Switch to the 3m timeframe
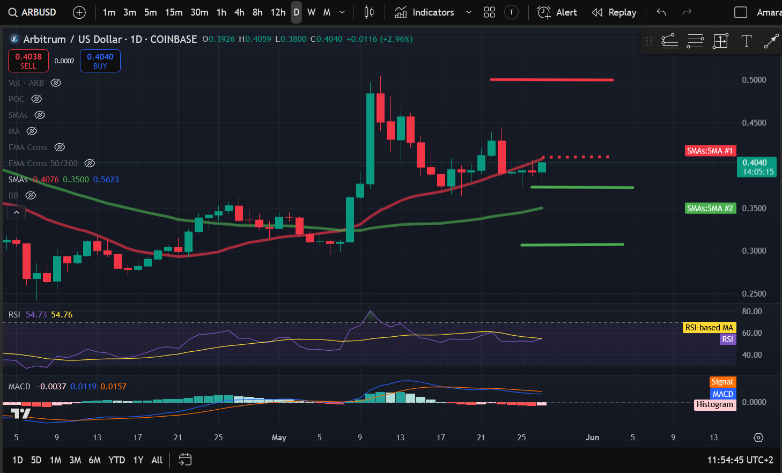The width and height of the screenshot is (782, 473). point(130,12)
